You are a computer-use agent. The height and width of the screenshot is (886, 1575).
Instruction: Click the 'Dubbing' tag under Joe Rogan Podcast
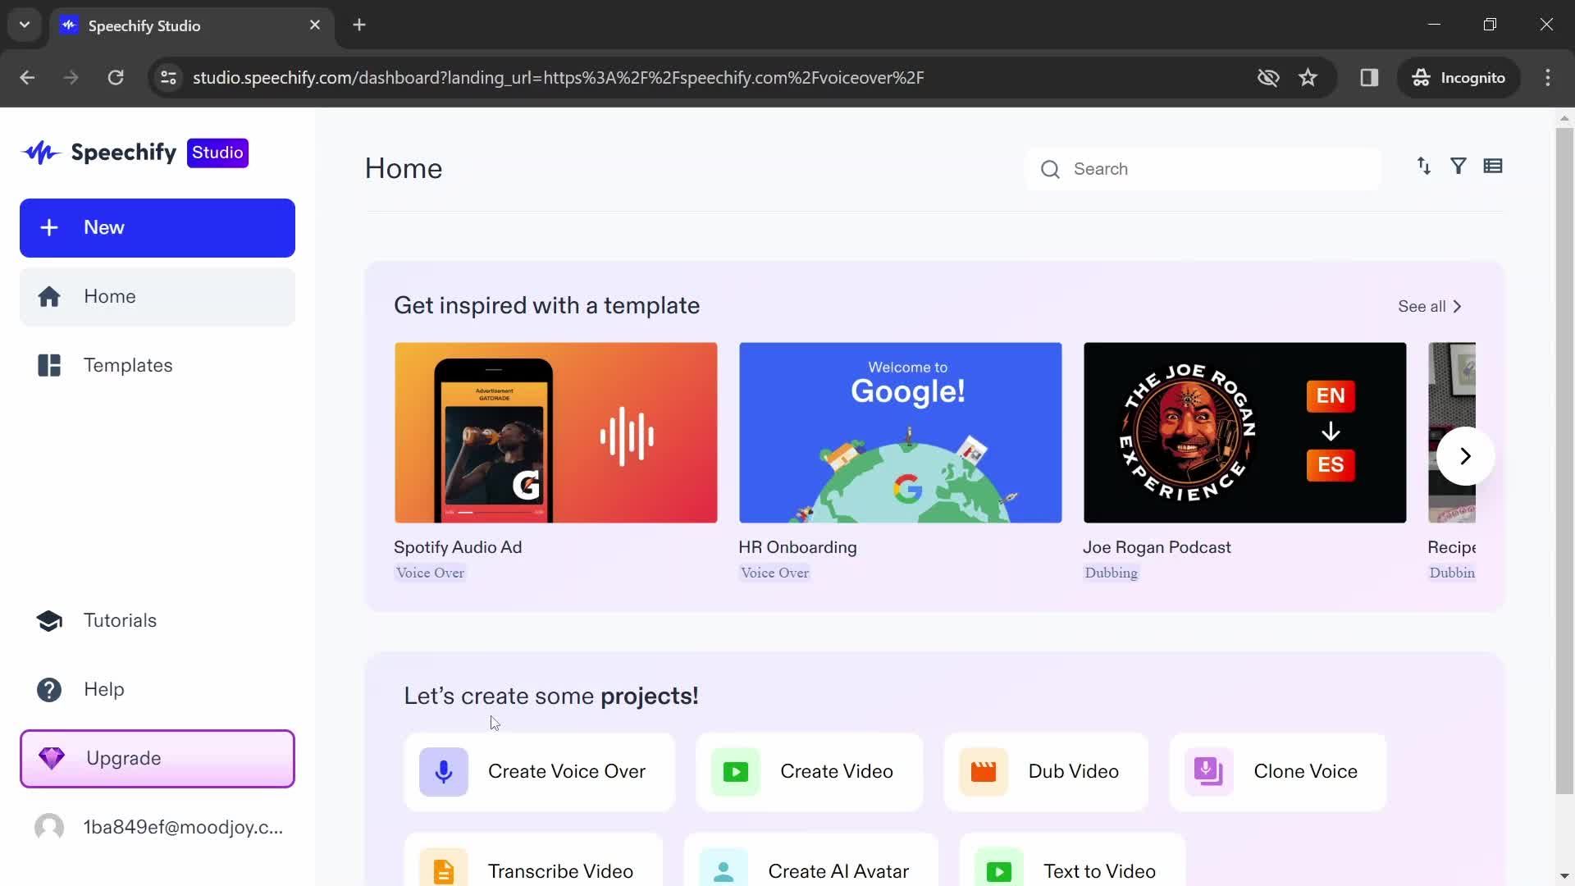pyautogui.click(x=1112, y=573)
